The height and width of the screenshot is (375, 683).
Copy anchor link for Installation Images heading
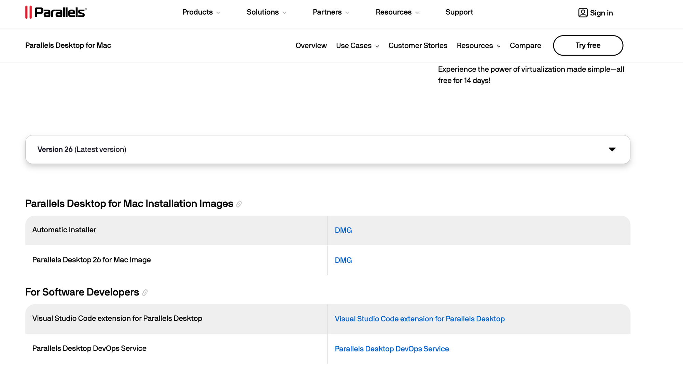(239, 204)
